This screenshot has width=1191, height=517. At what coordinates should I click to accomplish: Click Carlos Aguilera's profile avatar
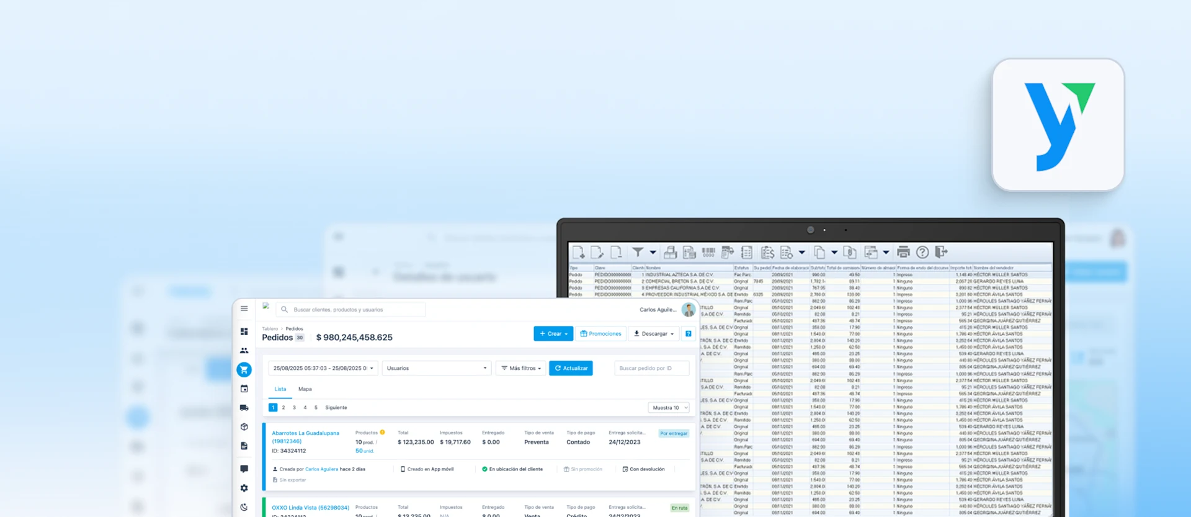(688, 310)
